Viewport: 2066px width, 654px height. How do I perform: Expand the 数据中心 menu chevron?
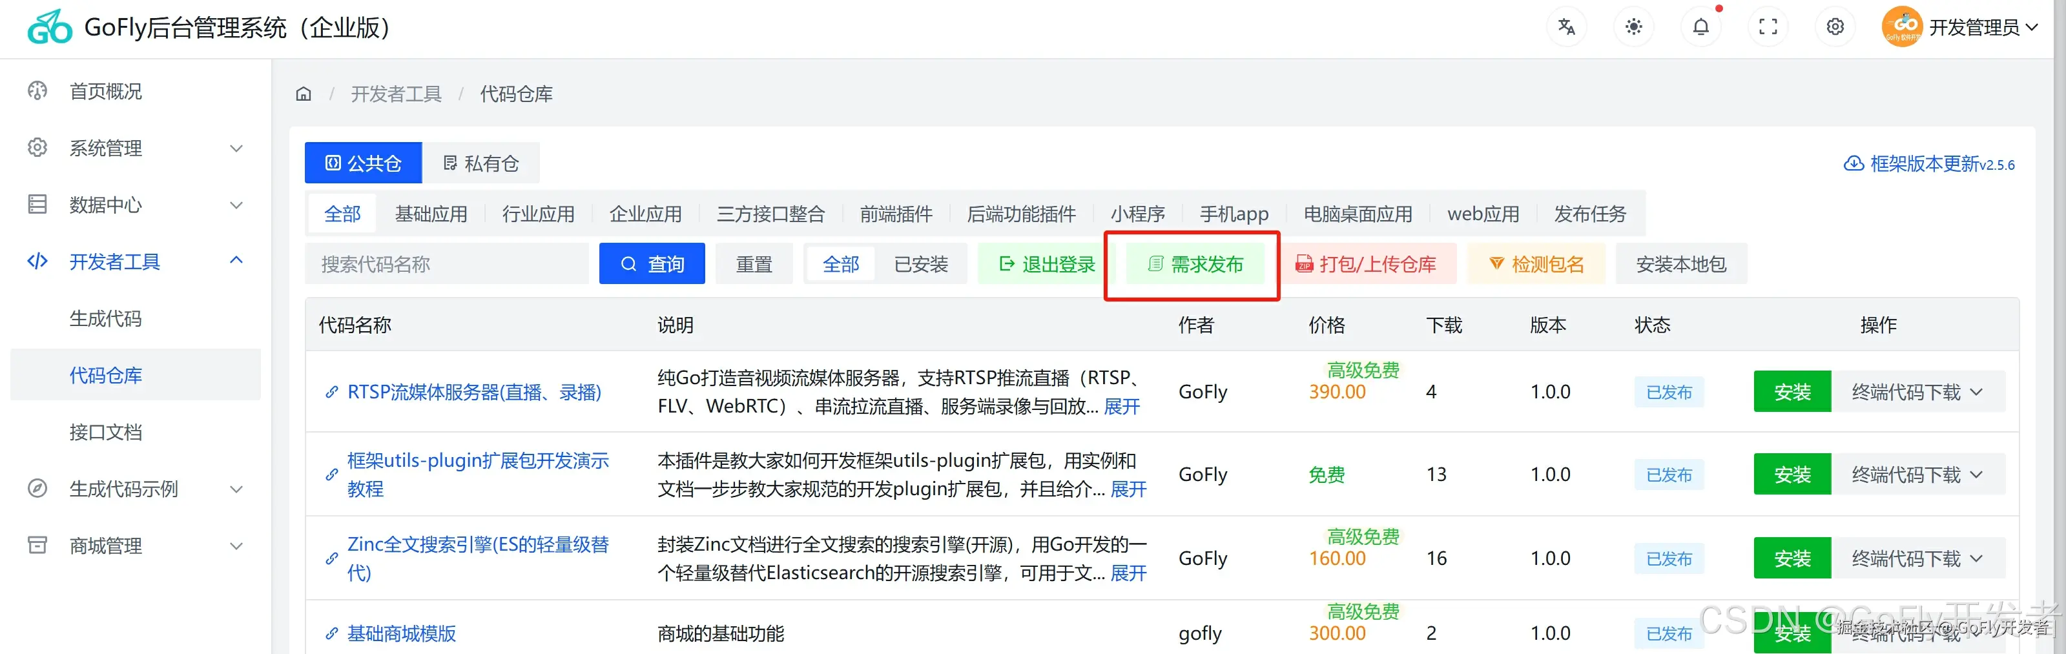coord(236,205)
